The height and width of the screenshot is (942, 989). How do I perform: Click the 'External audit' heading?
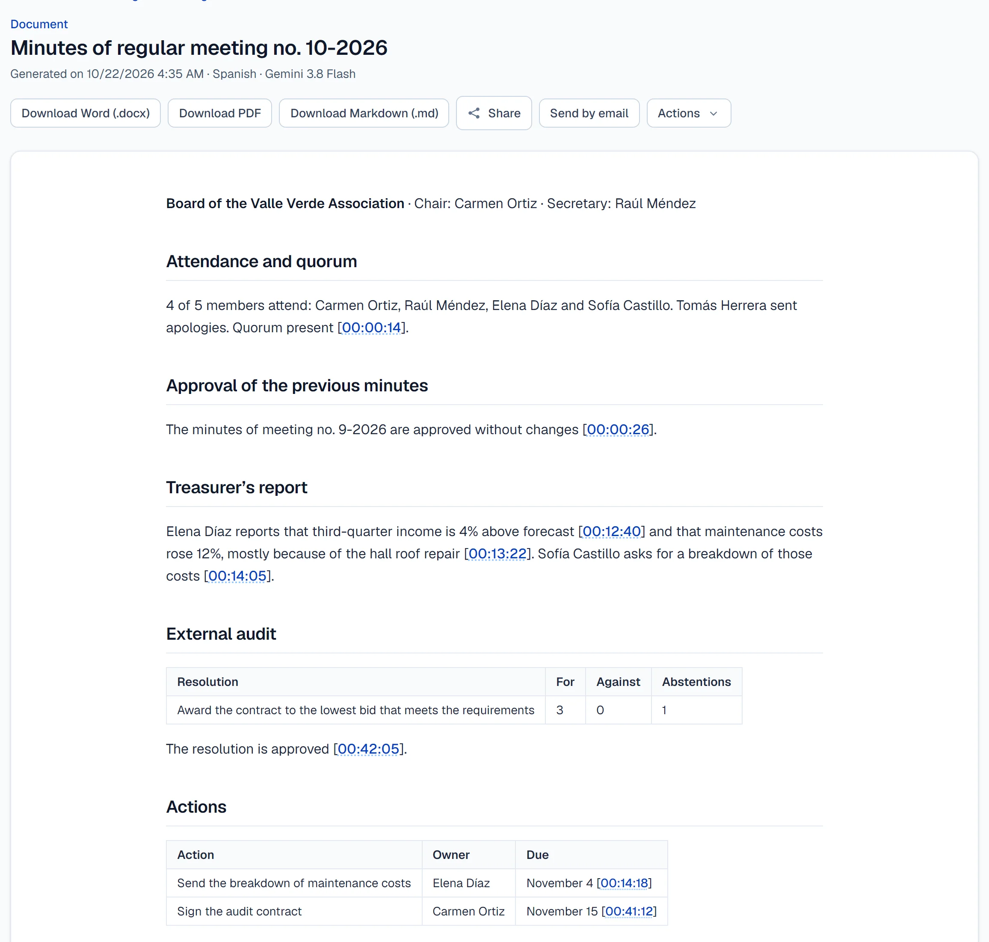(221, 634)
